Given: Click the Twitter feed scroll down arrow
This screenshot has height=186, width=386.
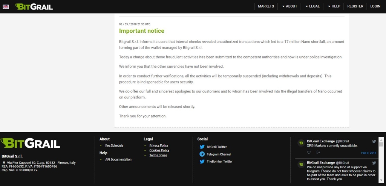Looking at the screenshot, I should coord(381,181).
